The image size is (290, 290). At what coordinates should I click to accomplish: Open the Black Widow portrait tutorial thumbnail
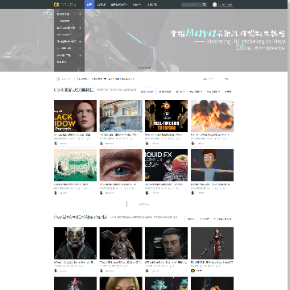(x=75, y=116)
